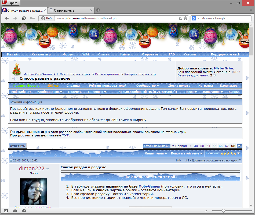255x215 pixels.
Task: Open 'Поддержите нас!' link
Action: 225,54
